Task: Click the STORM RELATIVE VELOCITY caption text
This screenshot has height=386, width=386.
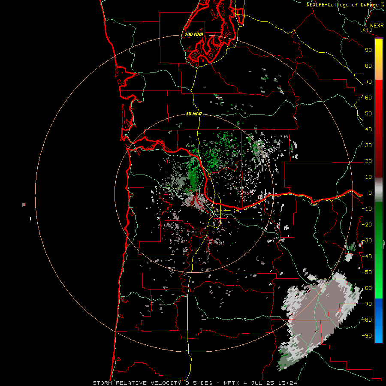Action: click(137, 383)
